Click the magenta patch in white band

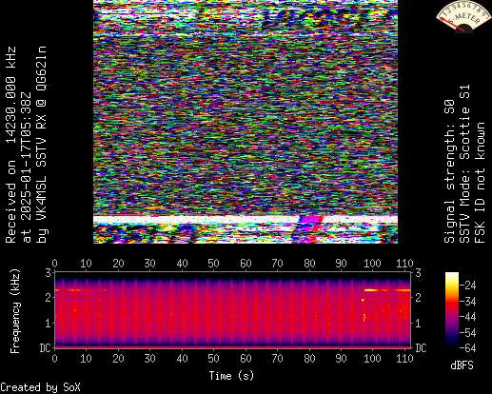pos(311,220)
